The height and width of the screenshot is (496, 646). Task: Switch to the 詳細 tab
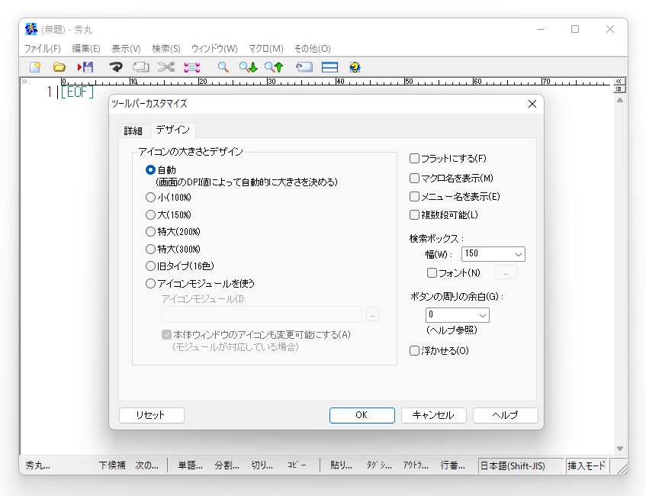point(133,131)
